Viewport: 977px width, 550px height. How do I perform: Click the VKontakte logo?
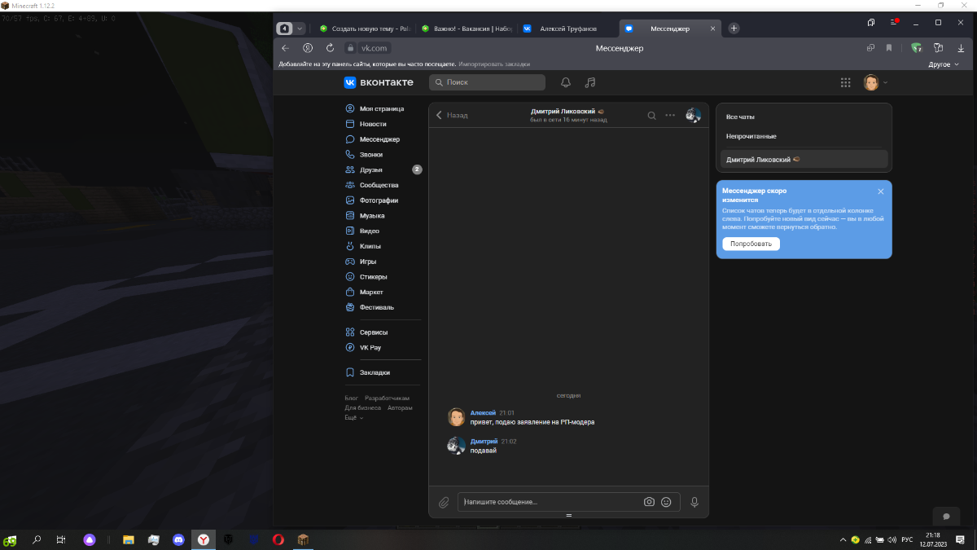click(x=379, y=82)
